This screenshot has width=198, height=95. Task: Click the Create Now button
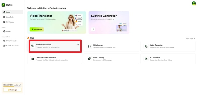pos(37,29)
